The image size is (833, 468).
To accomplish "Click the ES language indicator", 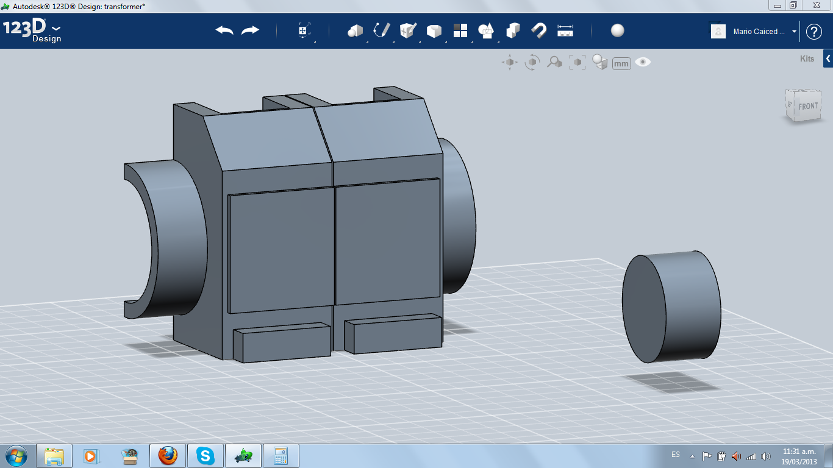I will point(676,455).
